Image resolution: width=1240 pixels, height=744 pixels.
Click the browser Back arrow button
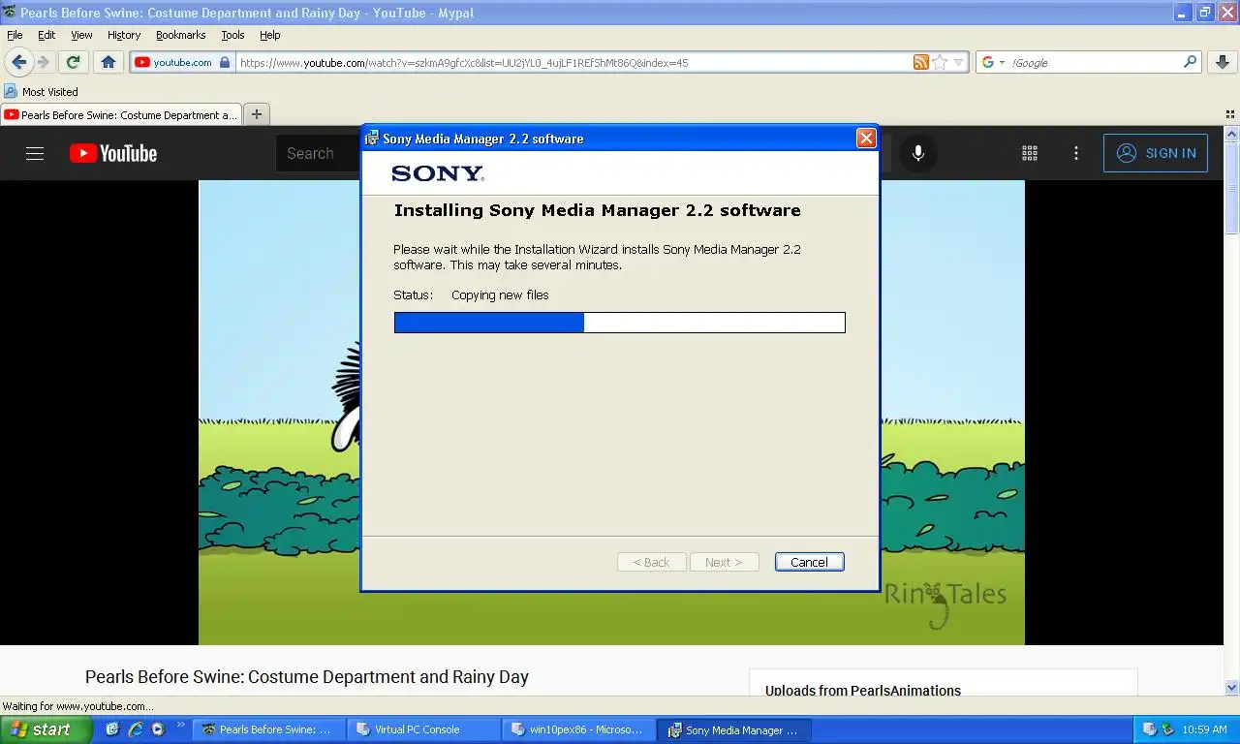[x=19, y=62]
